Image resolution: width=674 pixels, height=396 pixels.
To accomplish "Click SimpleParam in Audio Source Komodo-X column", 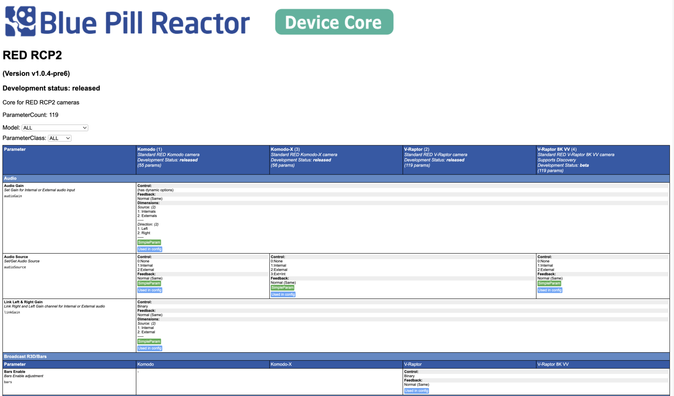I will (282, 288).
